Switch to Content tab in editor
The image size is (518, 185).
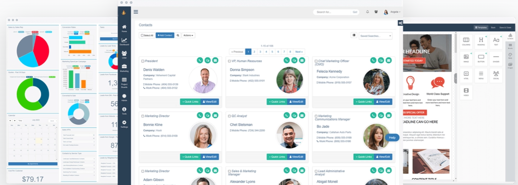pyautogui.click(x=510, y=37)
